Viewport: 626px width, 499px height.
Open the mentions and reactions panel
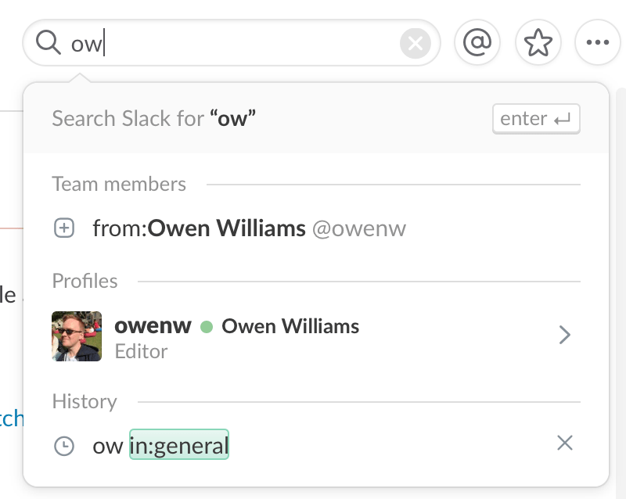tap(477, 42)
